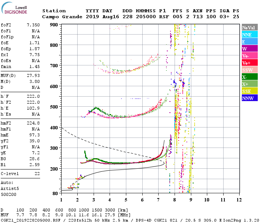The image size is (260, 223).
Task: Select the Vo- legend swatch
Action: (x=250, y=56)
